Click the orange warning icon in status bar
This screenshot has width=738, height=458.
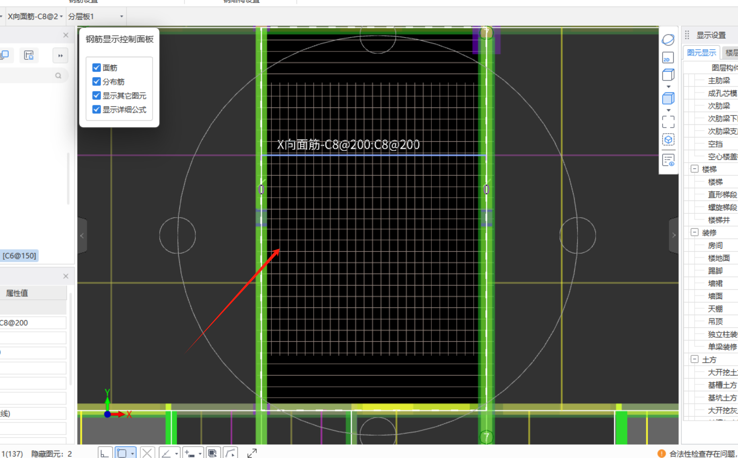tap(661, 454)
